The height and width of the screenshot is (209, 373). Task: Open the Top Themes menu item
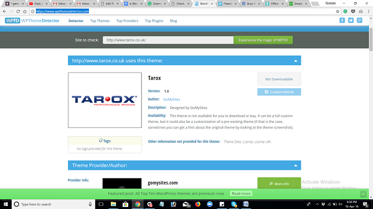(x=100, y=21)
